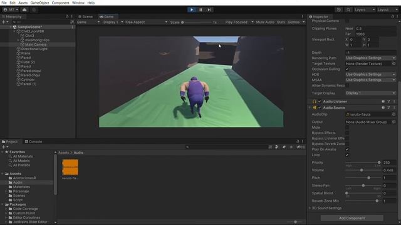
Task: Open the Free Aspect dropdown
Action: [x=146, y=22]
